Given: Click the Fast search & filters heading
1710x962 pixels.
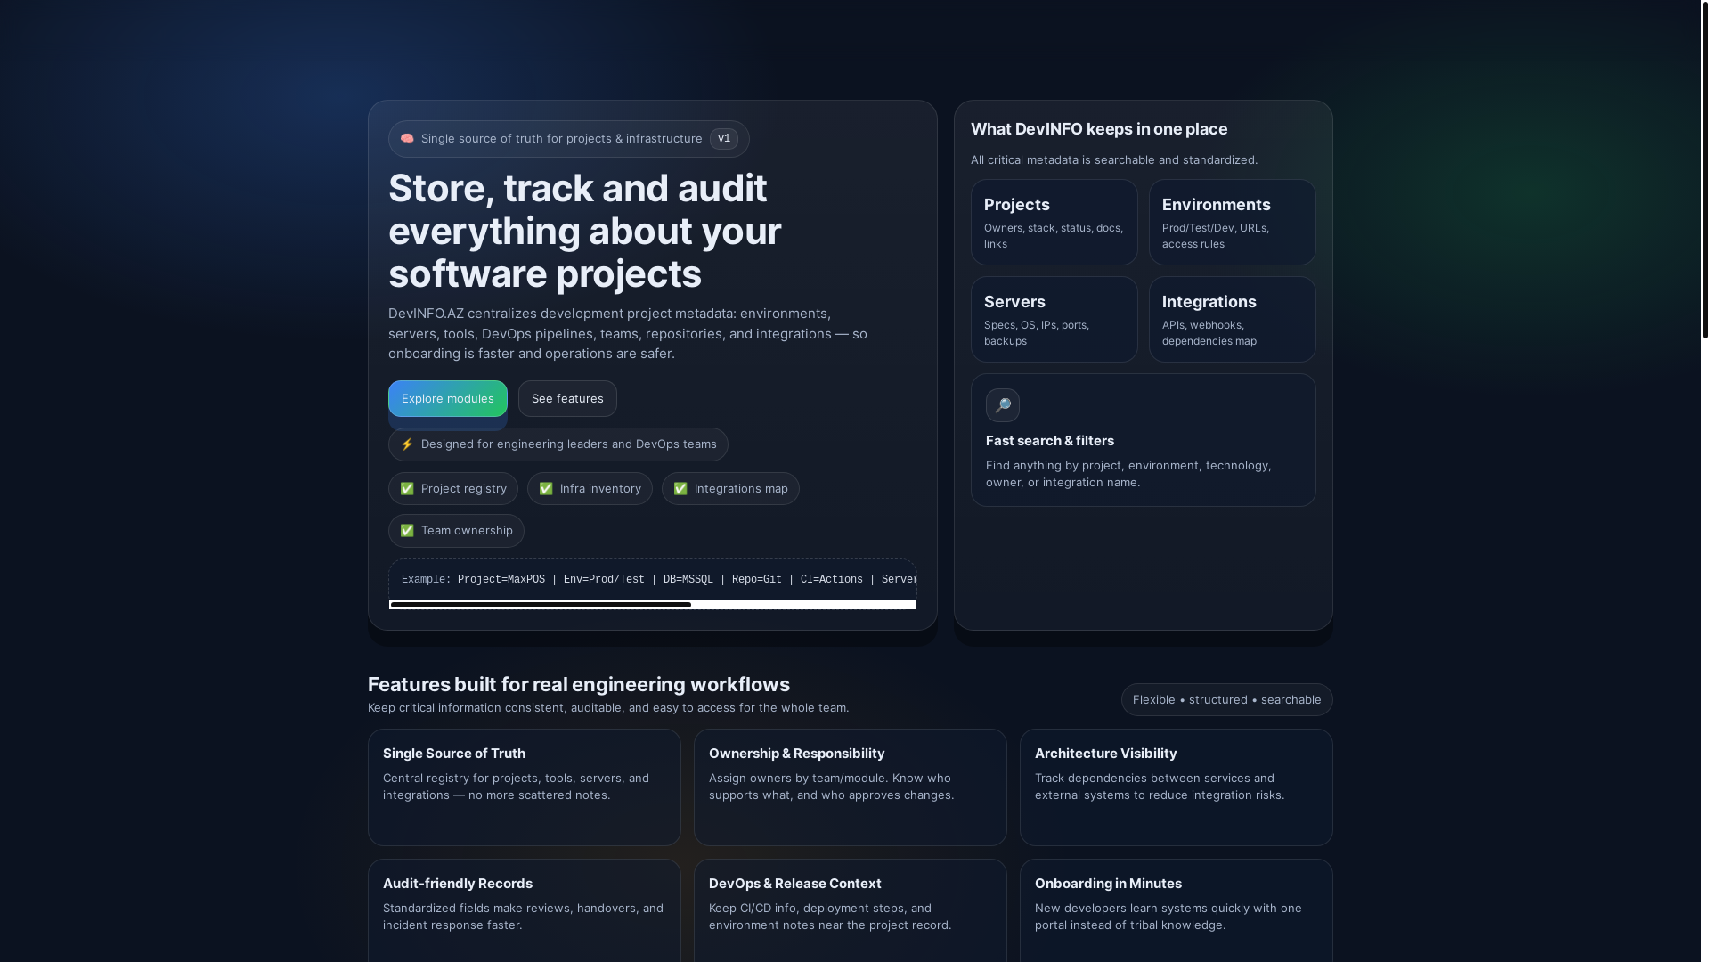Looking at the screenshot, I should pyautogui.click(x=1050, y=441).
